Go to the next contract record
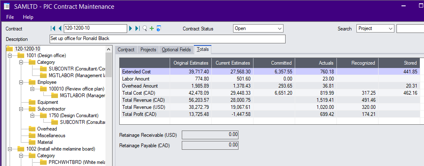This screenshot has height=166, width=424. 130,28
